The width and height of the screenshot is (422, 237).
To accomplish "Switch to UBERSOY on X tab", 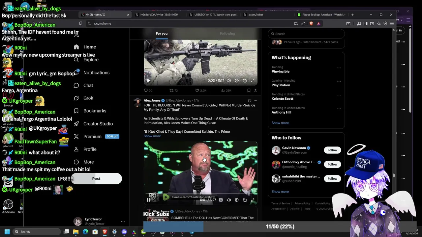I will click(214, 15).
